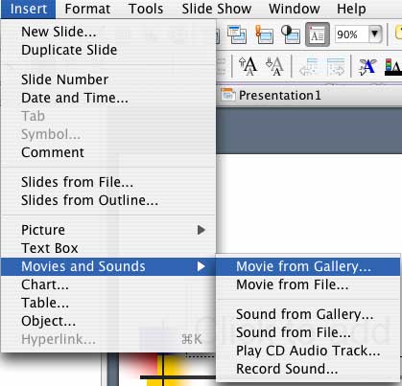This screenshot has height=386, width=402.
Task: Click the Slide Transition toolbar icon
Action: (x=264, y=34)
